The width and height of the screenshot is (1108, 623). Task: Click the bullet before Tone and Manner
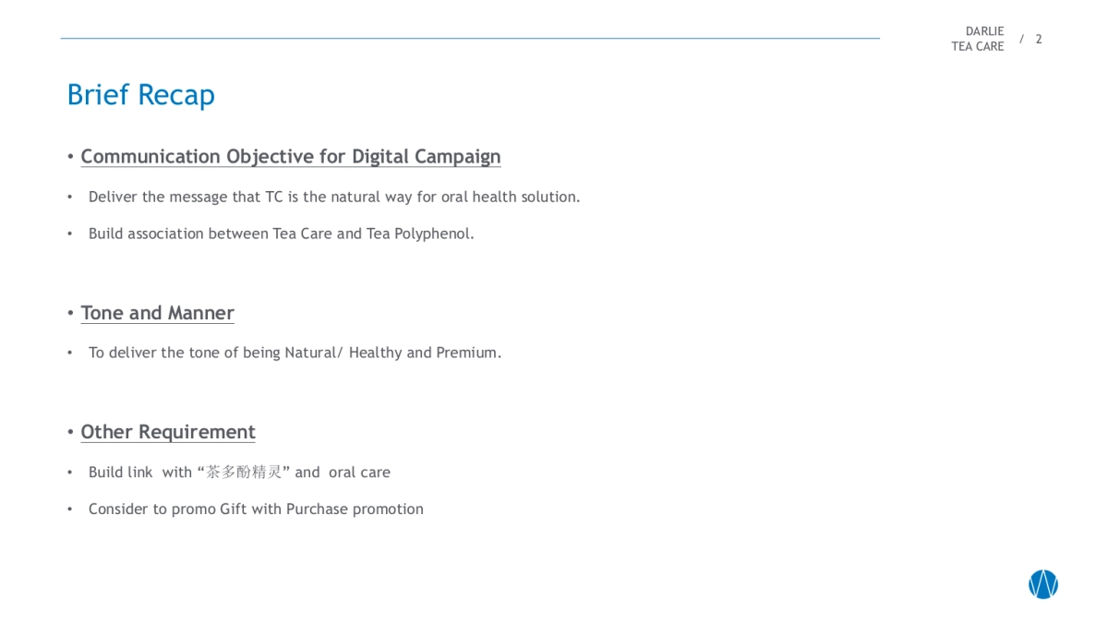(70, 313)
